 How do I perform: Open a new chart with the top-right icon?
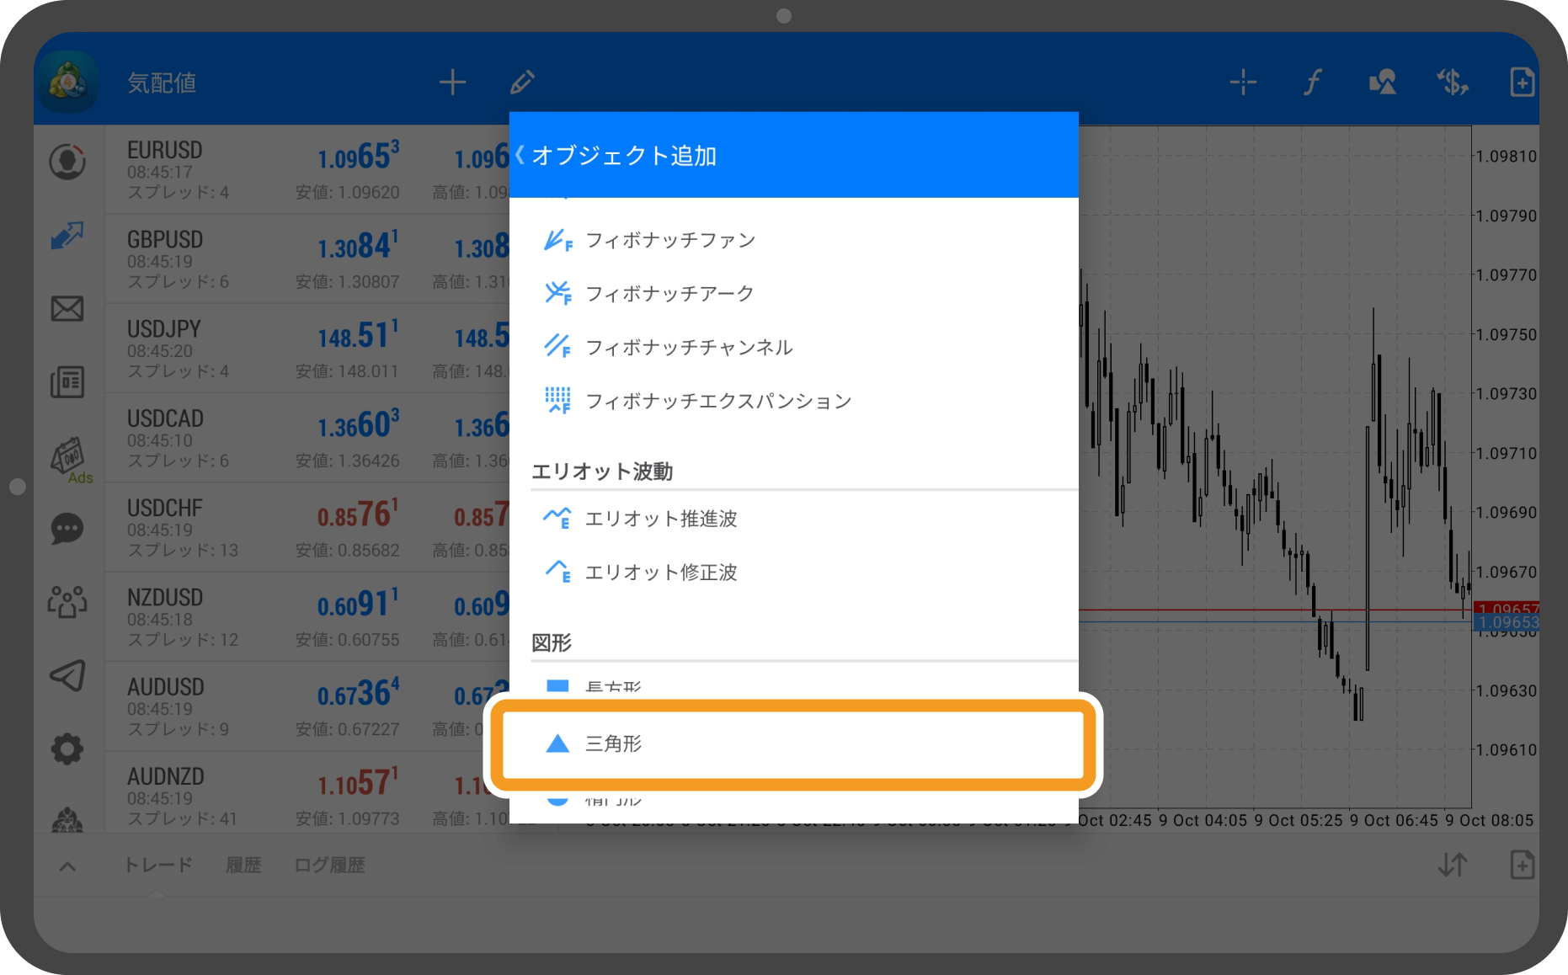1521,82
